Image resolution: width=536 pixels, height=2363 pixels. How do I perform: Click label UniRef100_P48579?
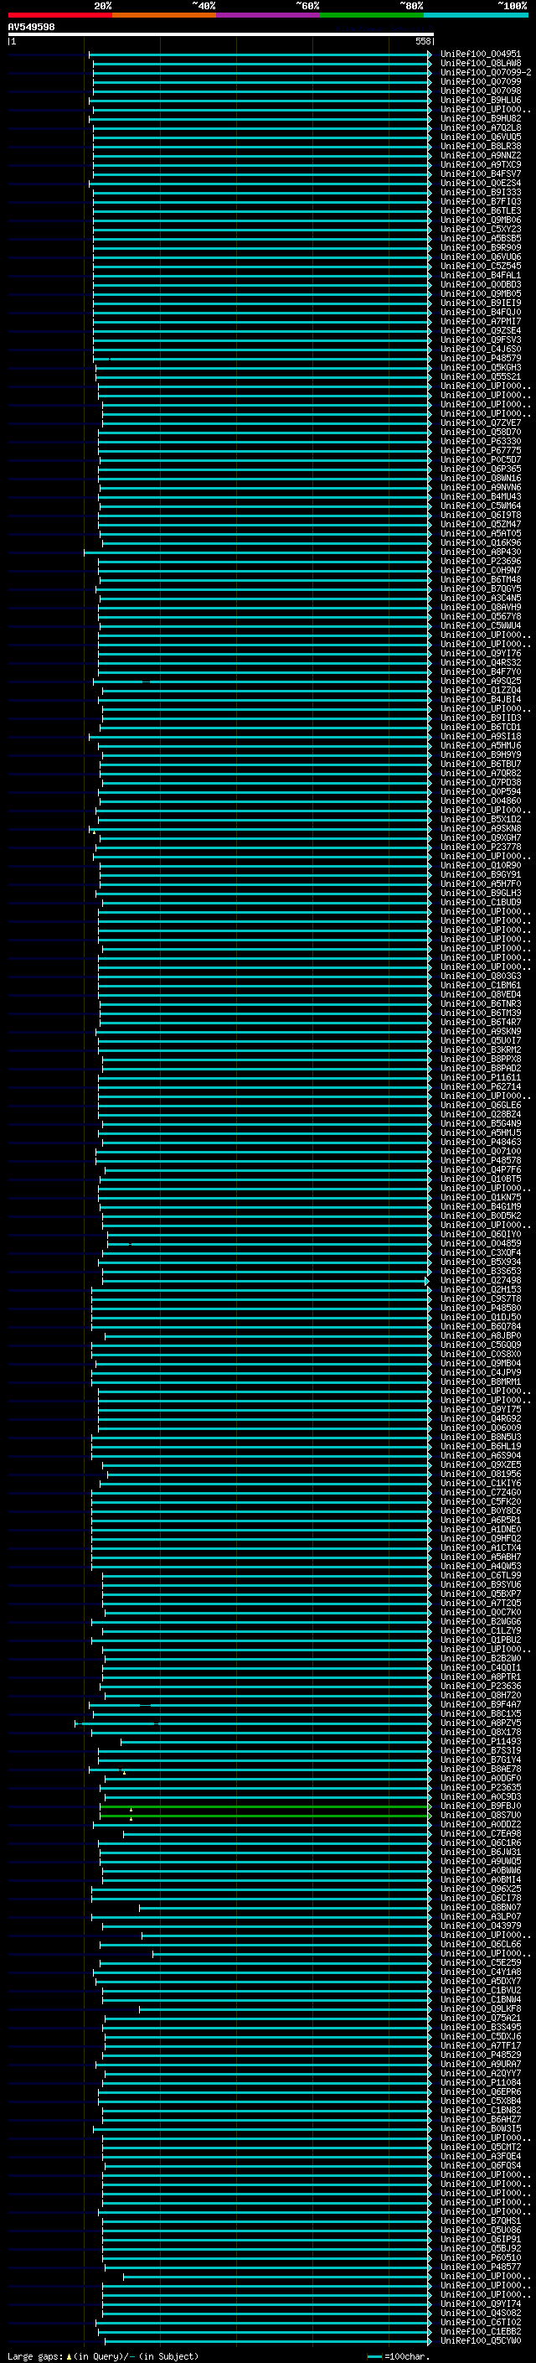pyautogui.click(x=481, y=358)
